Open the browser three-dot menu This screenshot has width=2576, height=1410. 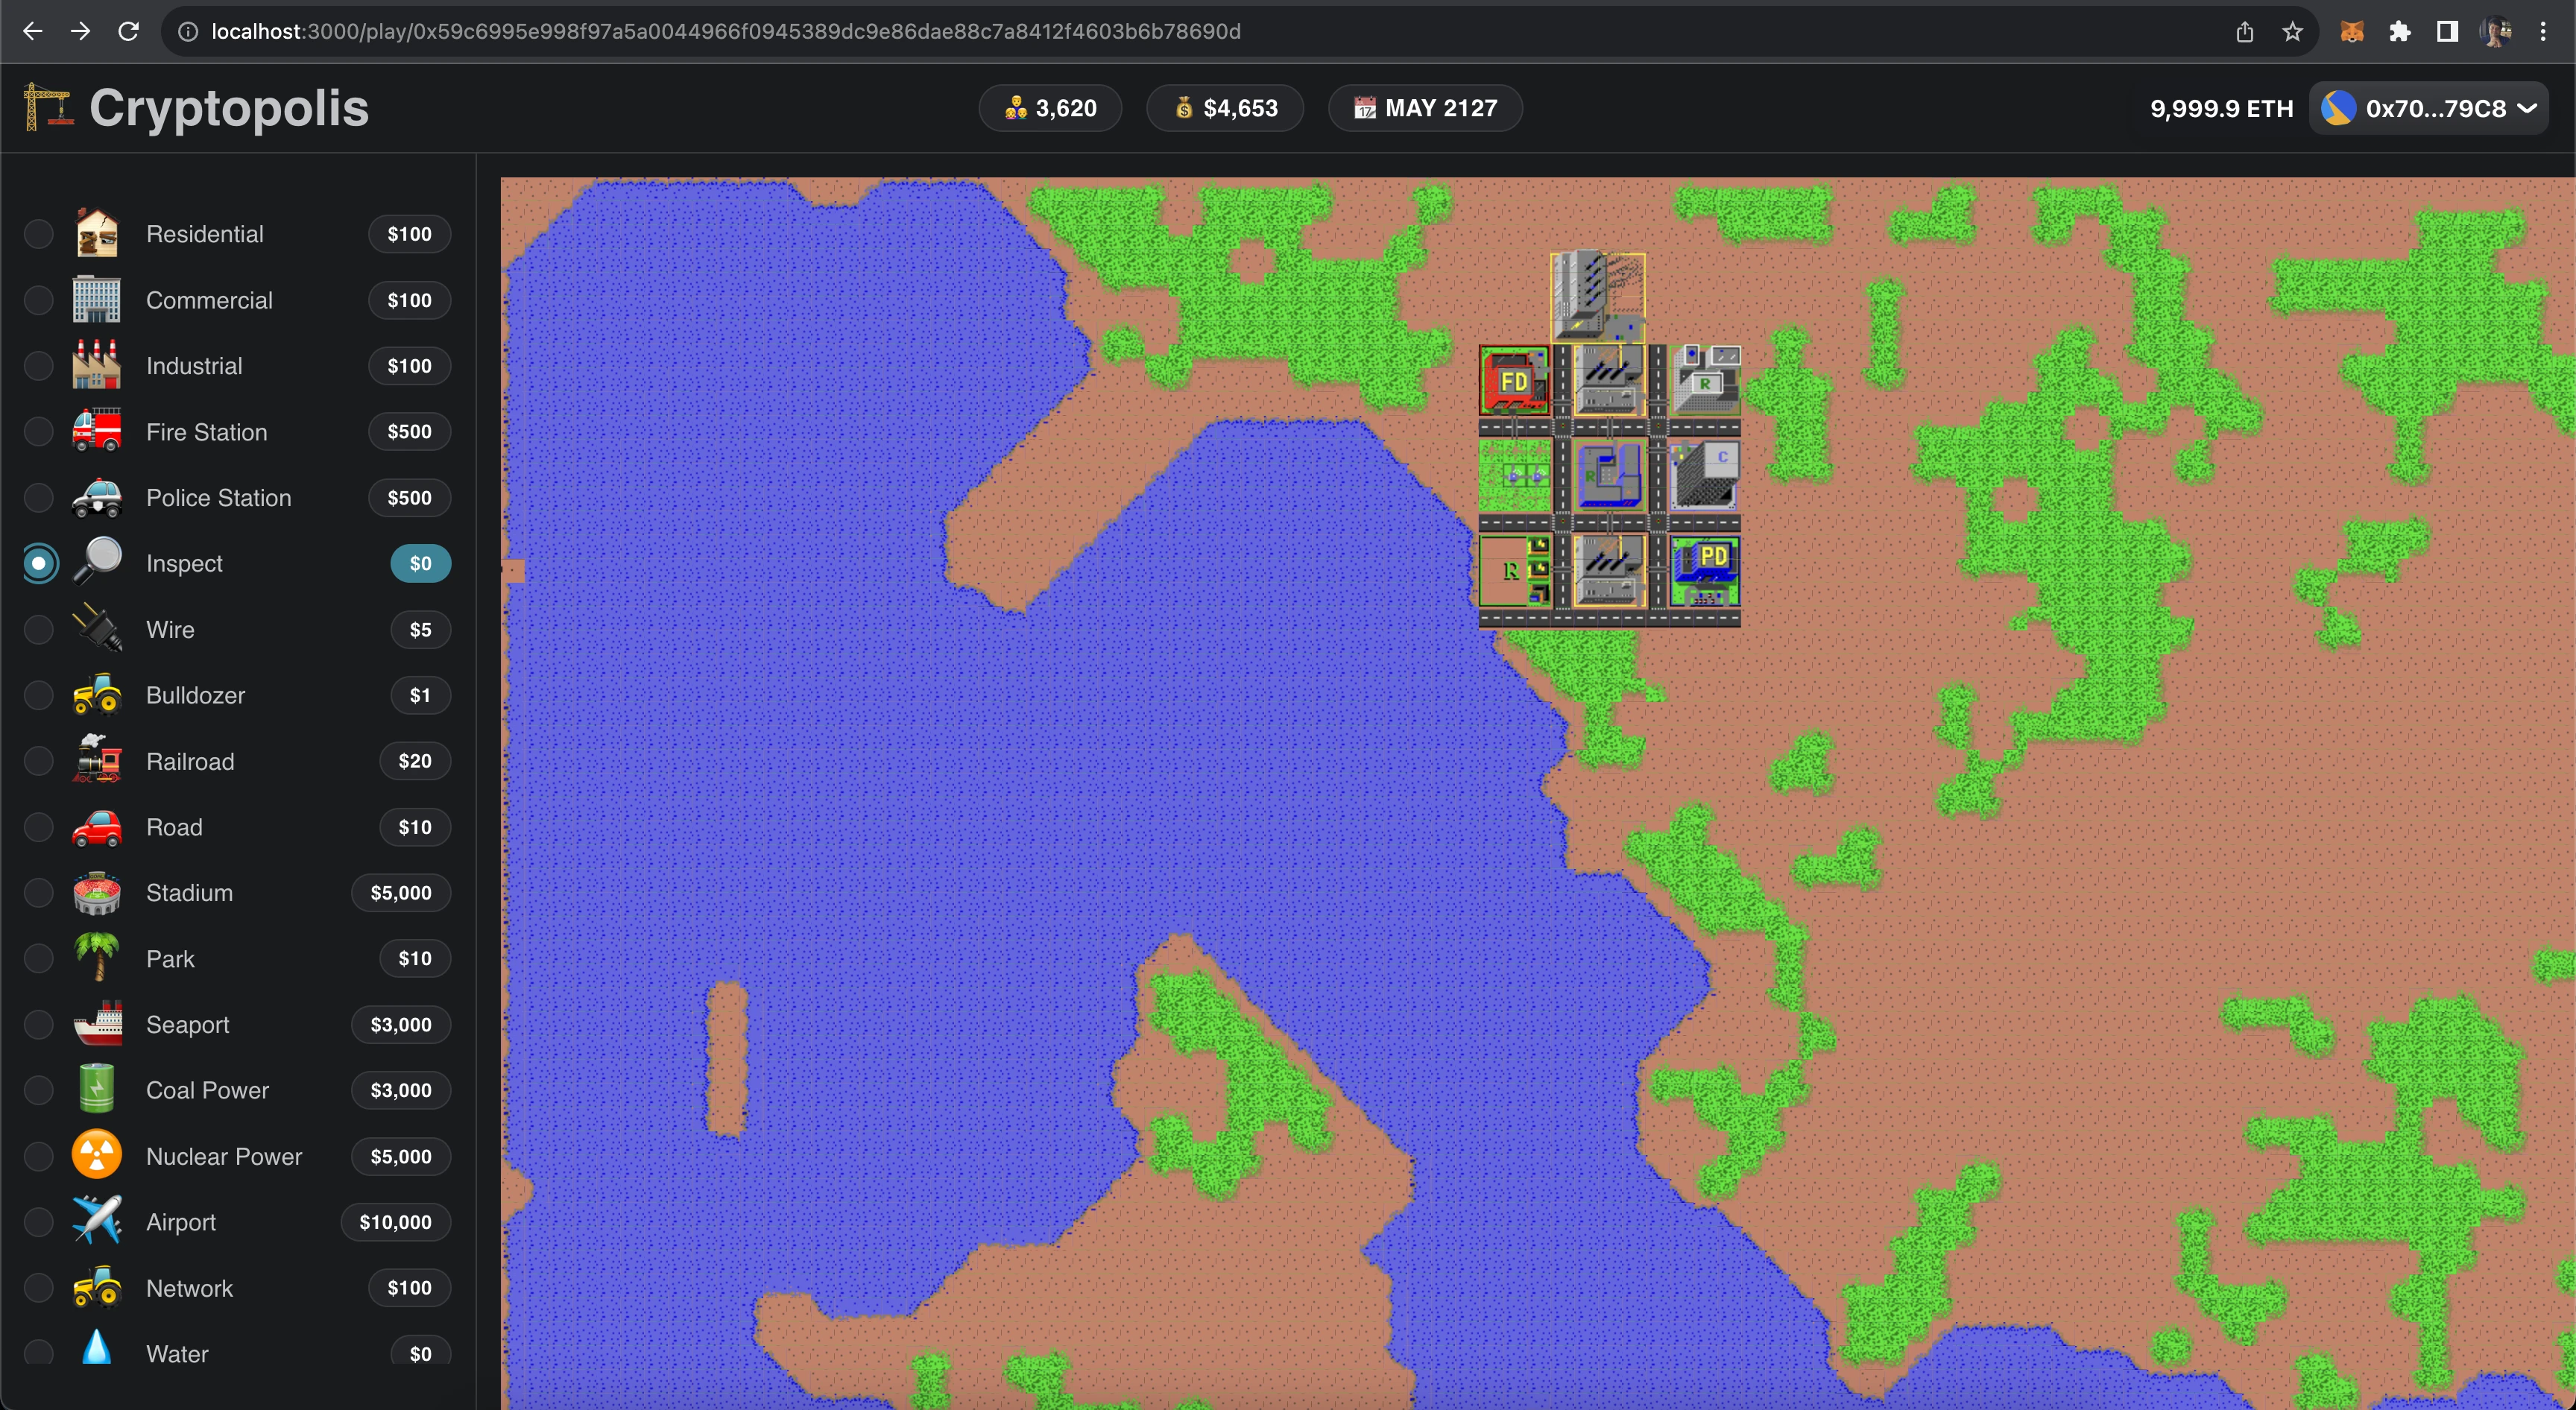2543,32
